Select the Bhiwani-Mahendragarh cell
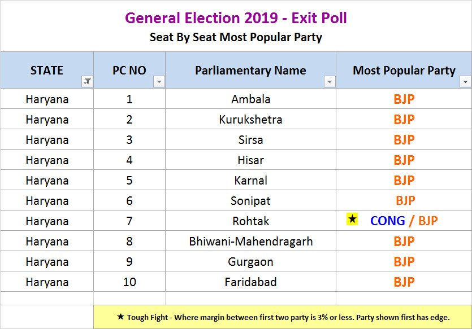Image resolution: width=472 pixels, height=329 pixels. pos(250,242)
